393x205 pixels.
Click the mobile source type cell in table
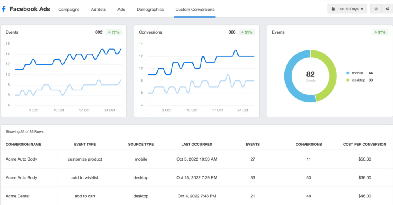pyautogui.click(x=141, y=159)
